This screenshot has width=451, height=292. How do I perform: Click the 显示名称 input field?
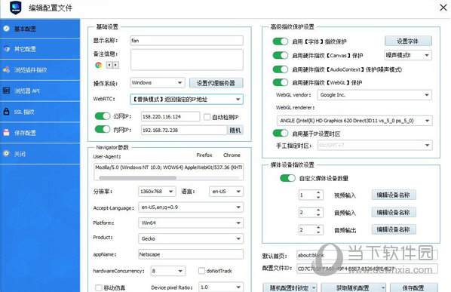(x=187, y=41)
